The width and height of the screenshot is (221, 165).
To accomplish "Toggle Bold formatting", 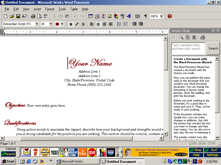I will [71, 24].
